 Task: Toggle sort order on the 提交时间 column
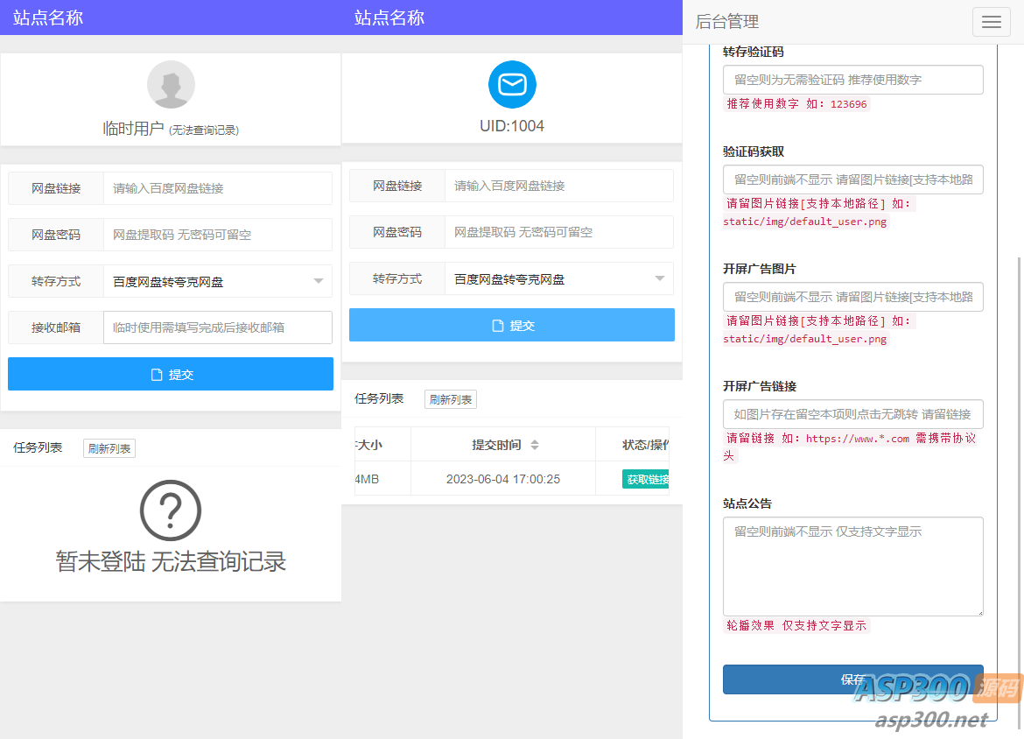[534, 444]
